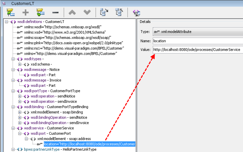
Task: Select the xmlns:wsdl attribute row
Action: [x=63, y=27]
